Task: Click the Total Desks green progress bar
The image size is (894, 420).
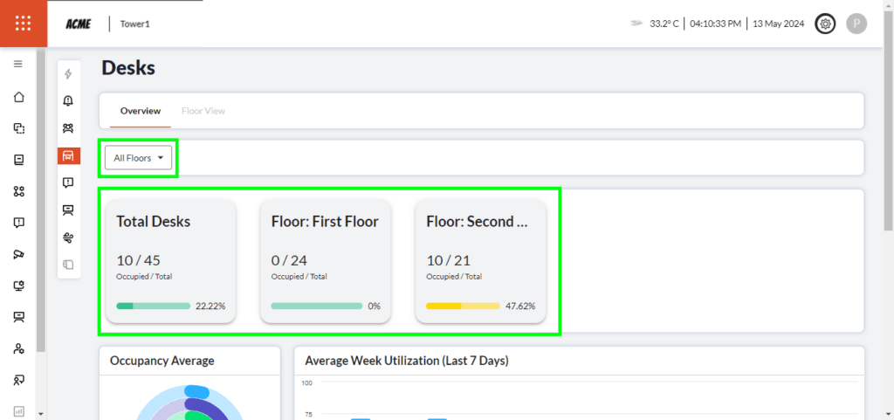Action: click(153, 306)
